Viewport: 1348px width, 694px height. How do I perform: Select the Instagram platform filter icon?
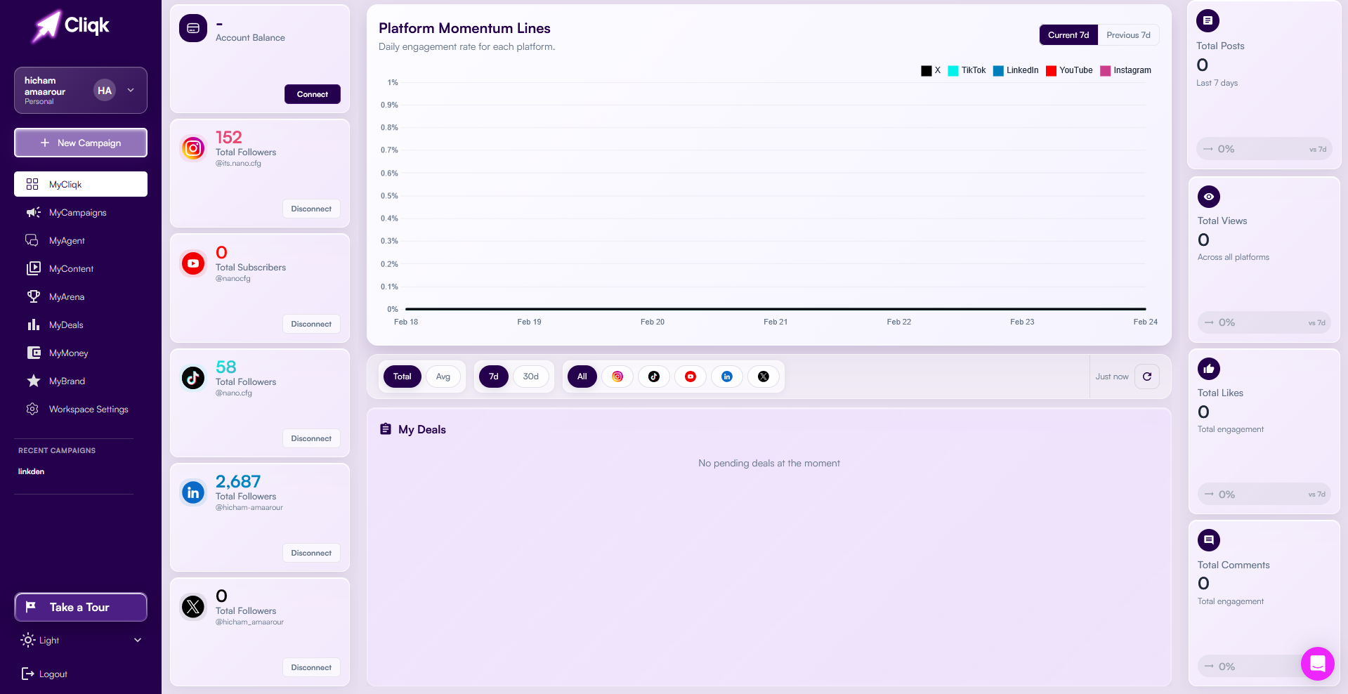tap(617, 377)
